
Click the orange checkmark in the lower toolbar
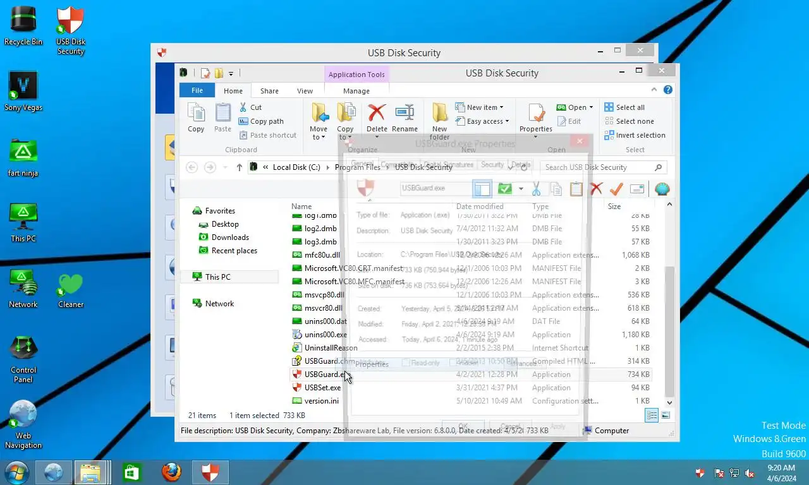(x=616, y=189)
